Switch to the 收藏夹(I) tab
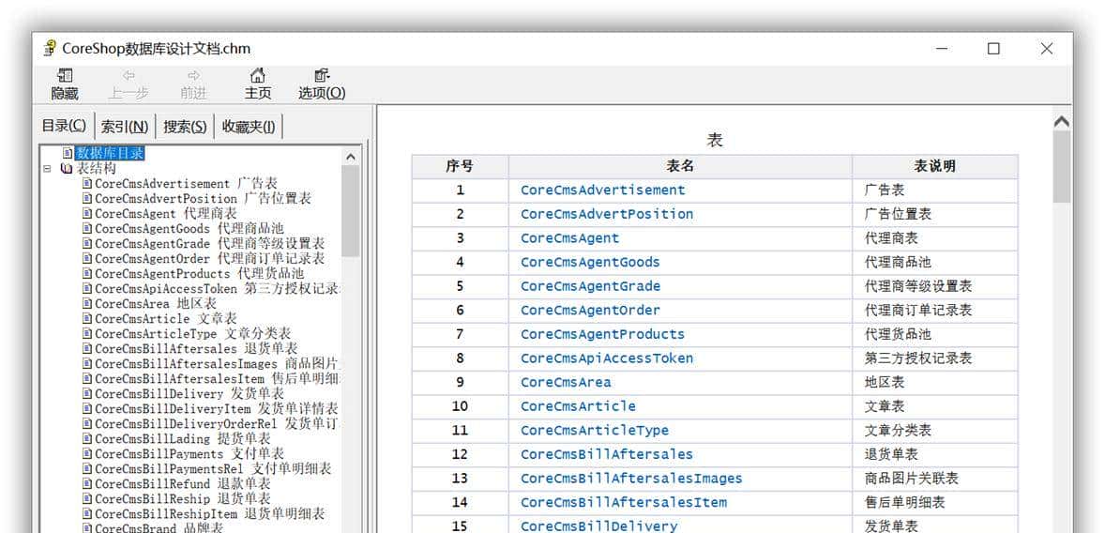Viewport: 1105px width, 533px height. pos(249,127)
